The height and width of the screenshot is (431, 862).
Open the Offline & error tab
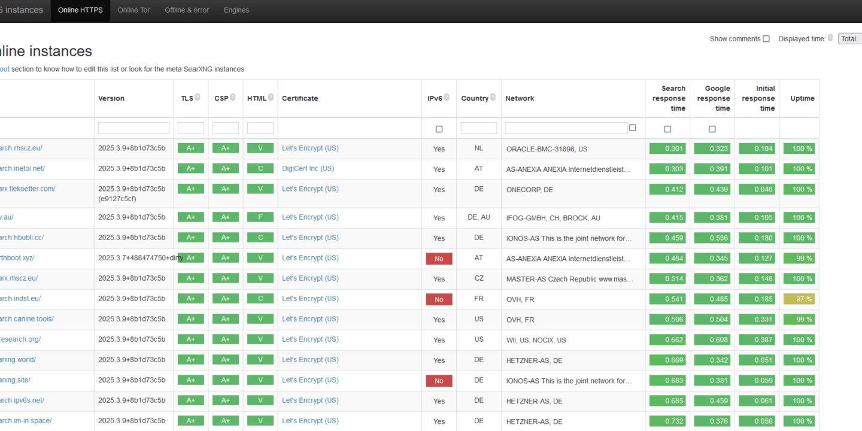[x=187, y=10]
